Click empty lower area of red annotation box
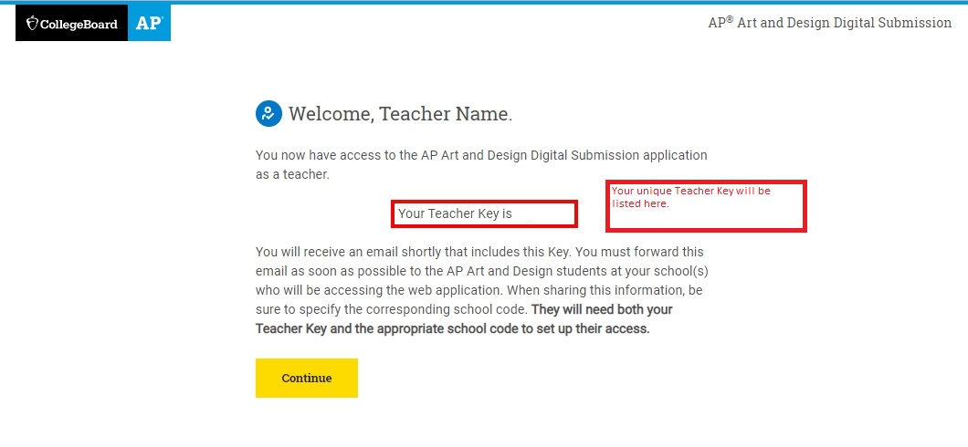Image resolution: width=968 pixels, height=447 pixels. point(705,219)
